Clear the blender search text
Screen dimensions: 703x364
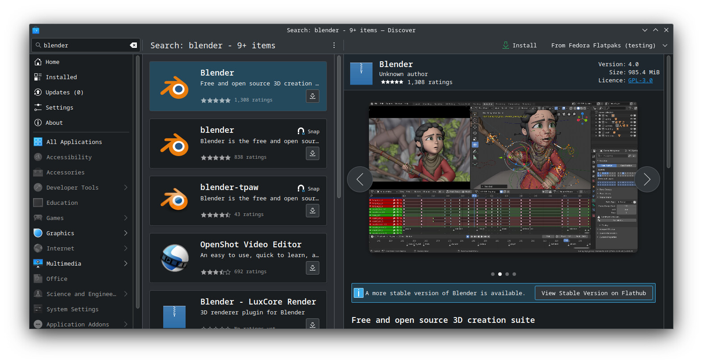133,45
